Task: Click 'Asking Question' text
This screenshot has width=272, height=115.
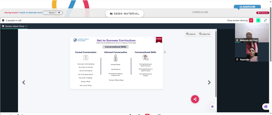Action: coord(116,69)
